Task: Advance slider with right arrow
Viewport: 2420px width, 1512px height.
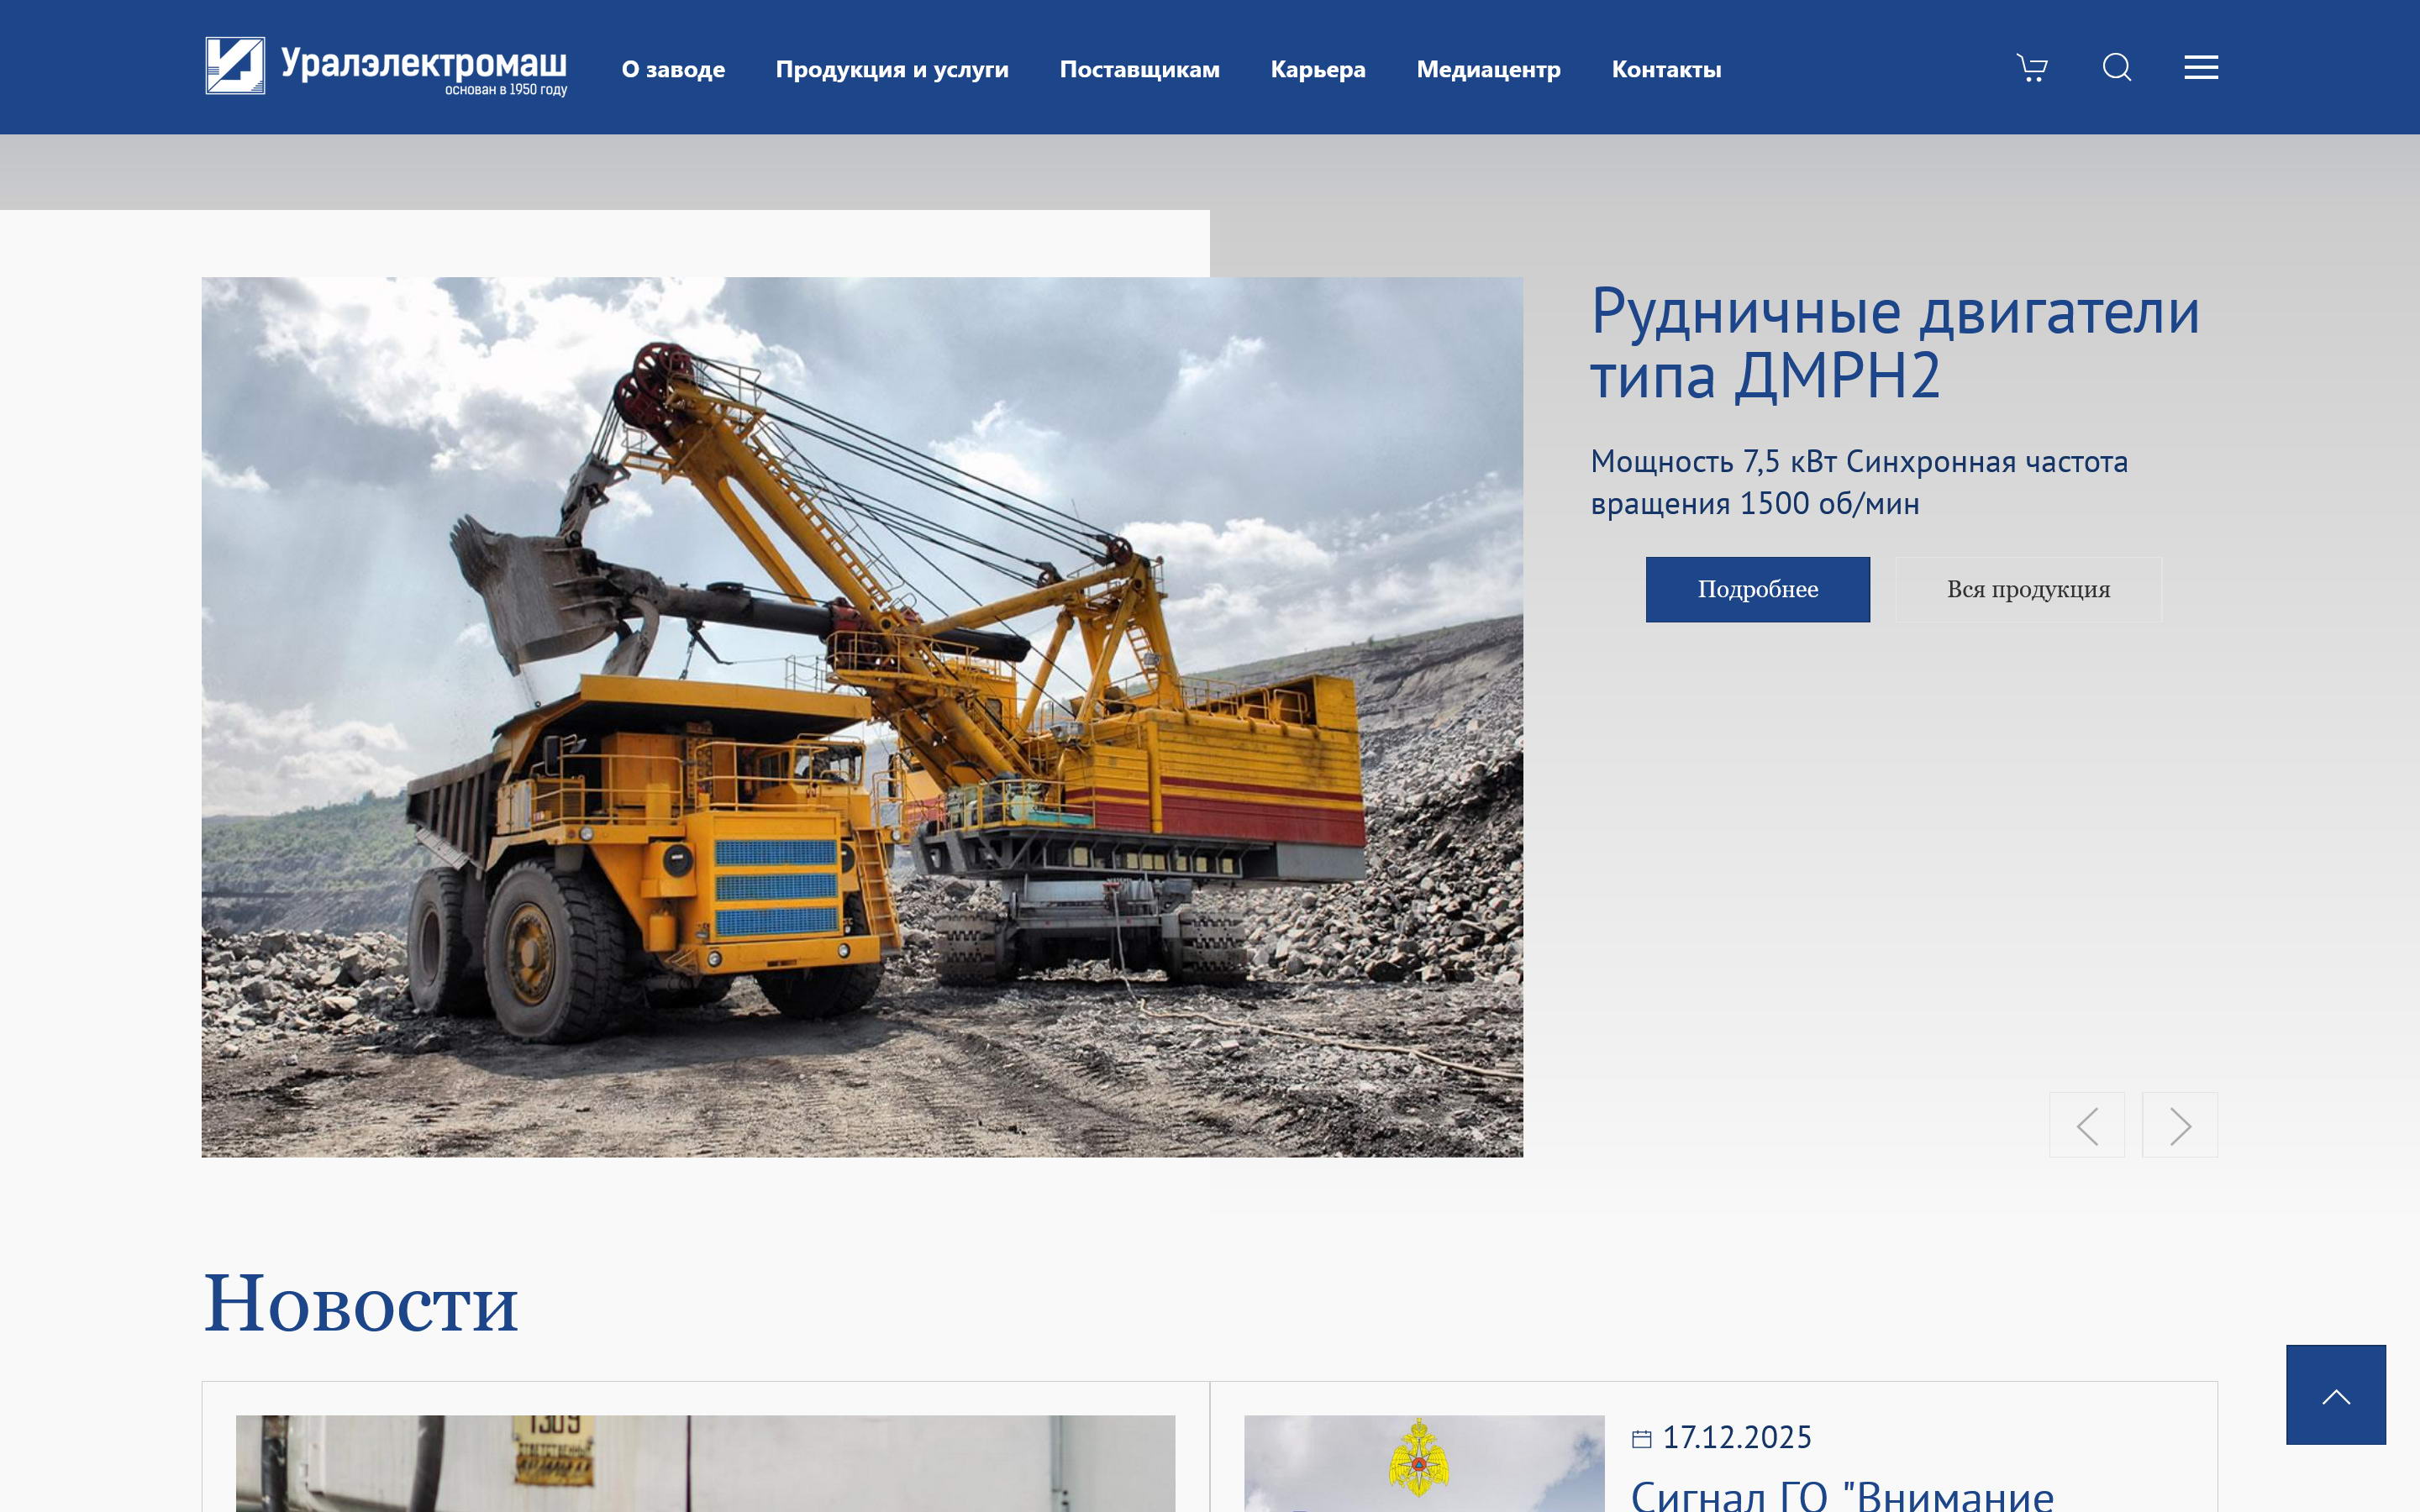Action: (x=2178, y=1124)
